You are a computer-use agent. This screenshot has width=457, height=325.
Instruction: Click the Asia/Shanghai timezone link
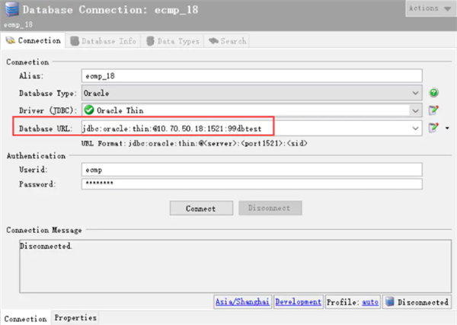pos(243,302)
